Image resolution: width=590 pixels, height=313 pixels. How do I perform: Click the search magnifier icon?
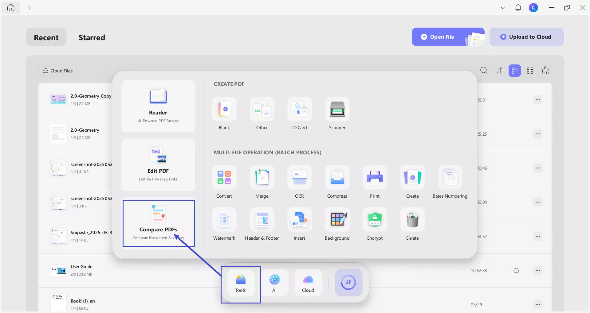click(x=484, y=71)
